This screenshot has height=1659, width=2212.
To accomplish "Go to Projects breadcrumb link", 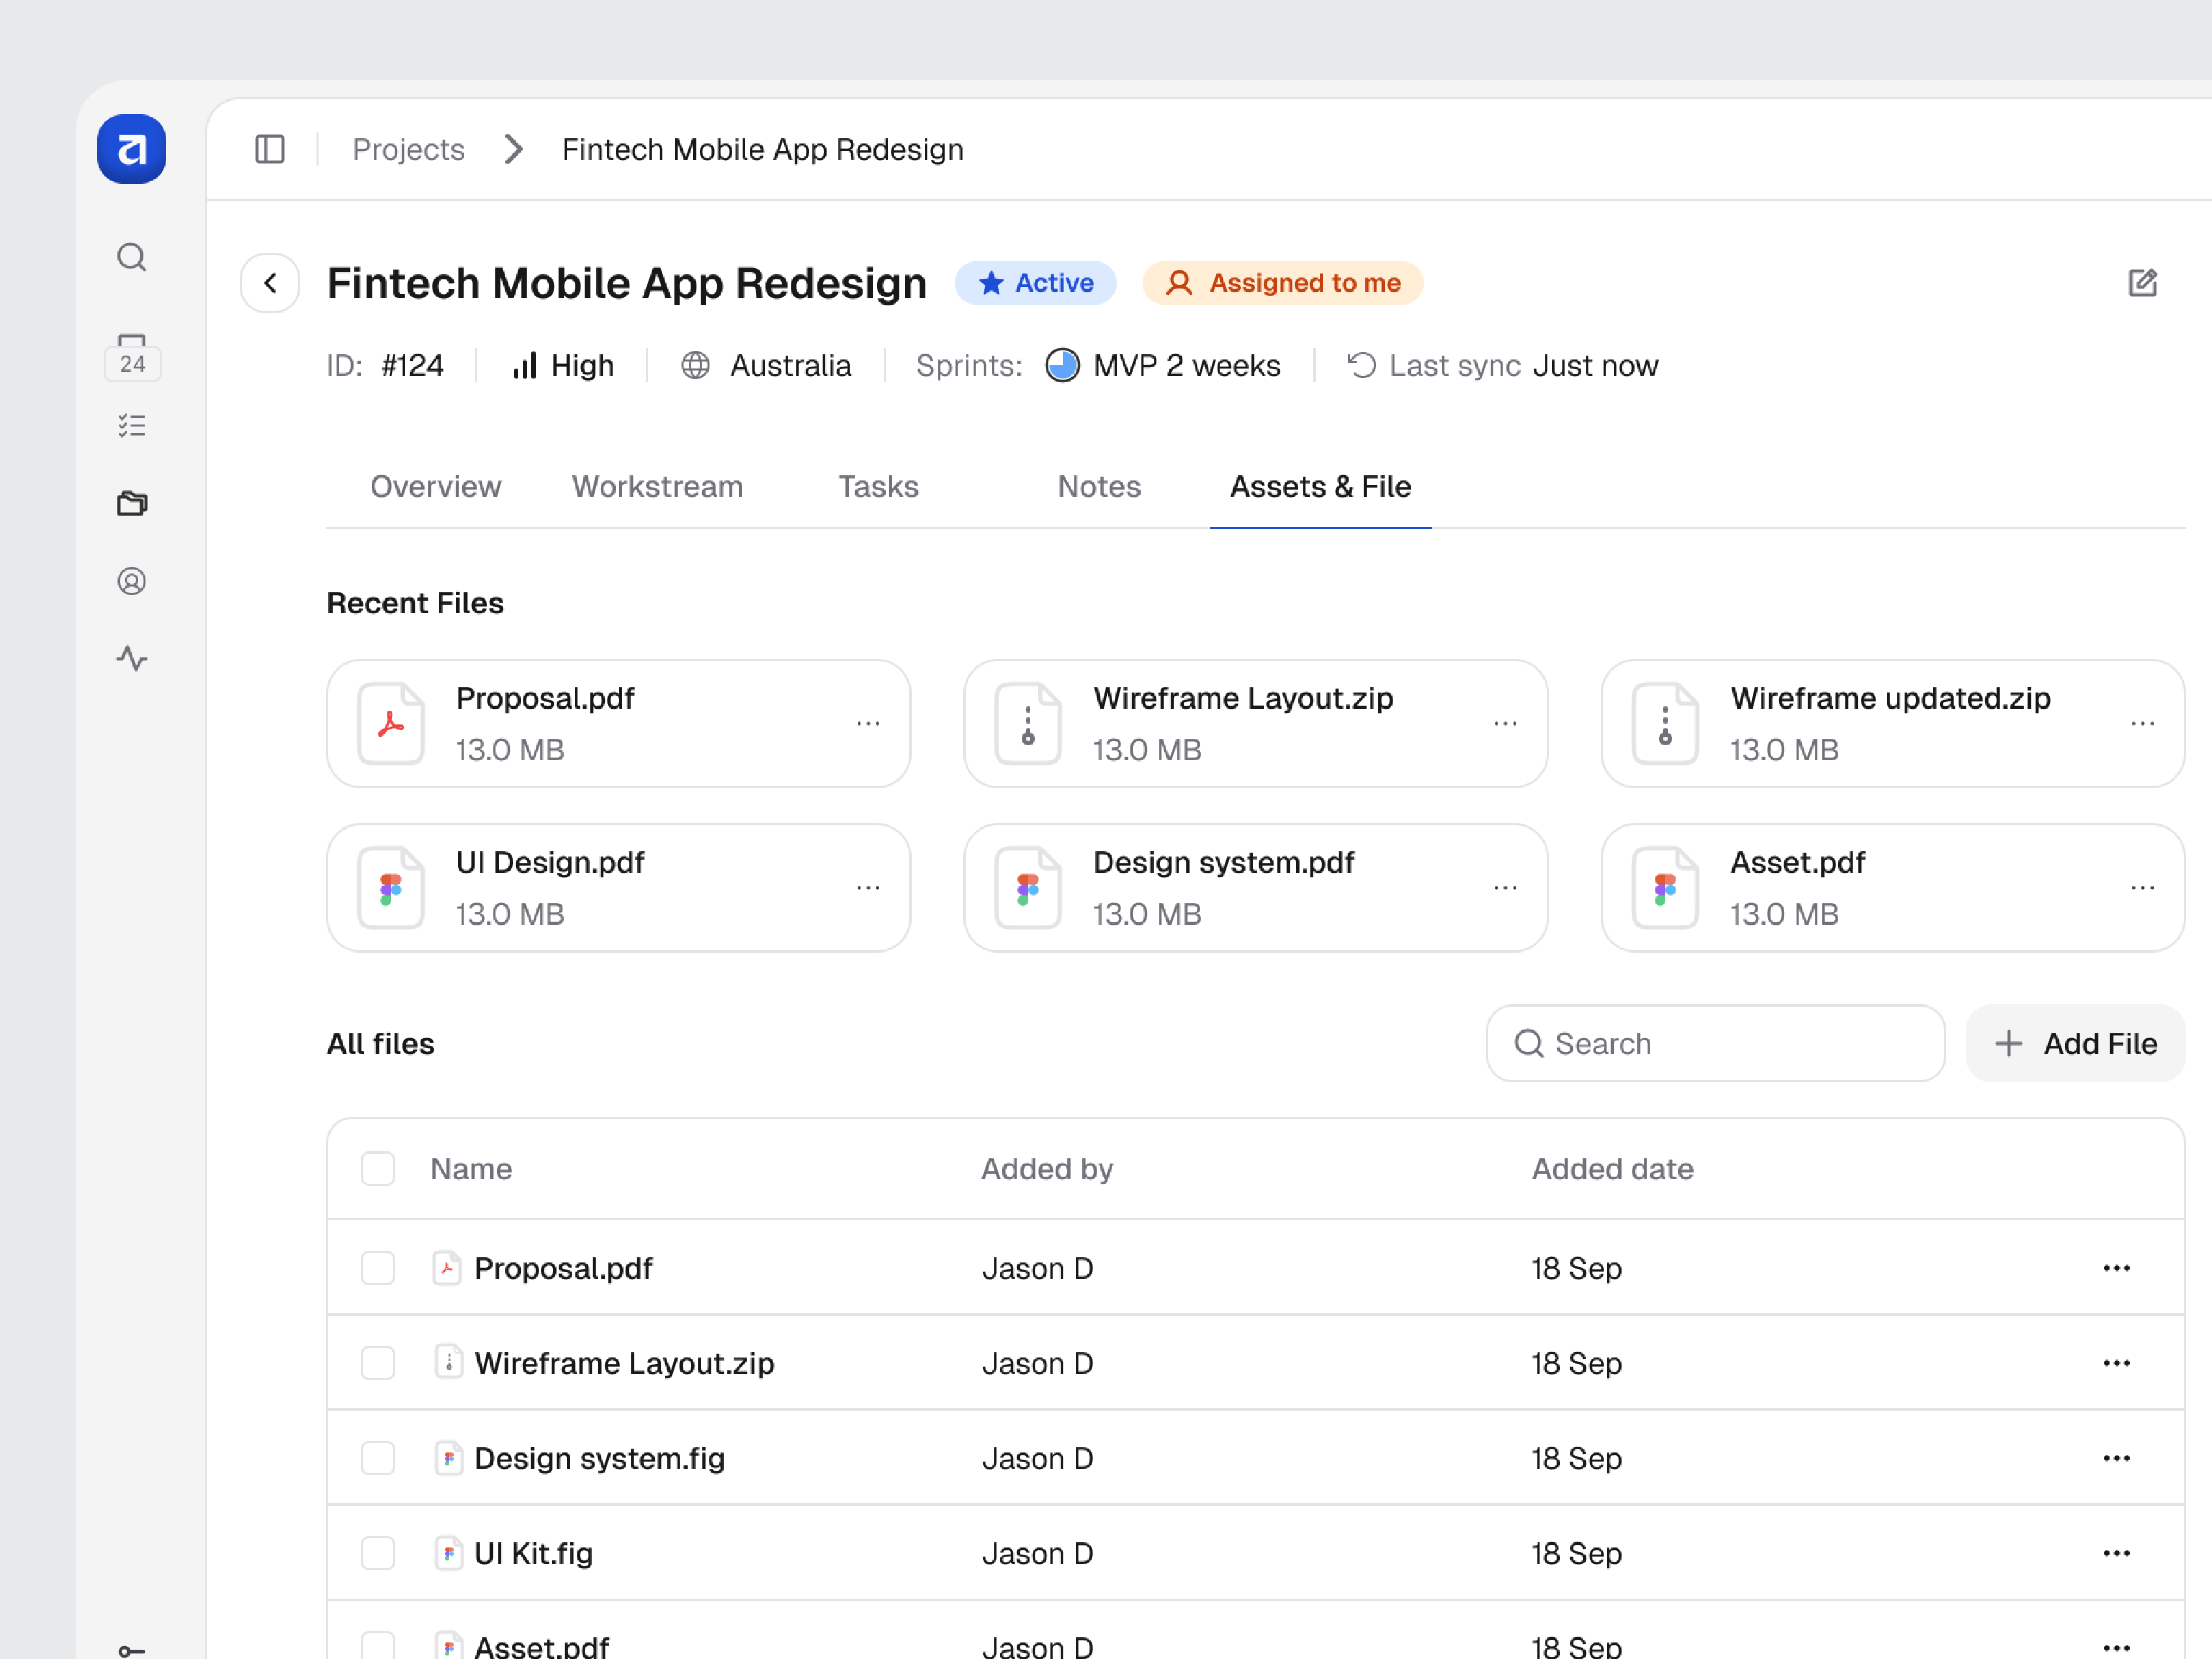I will pyautogui.click(x=408, y=149).
